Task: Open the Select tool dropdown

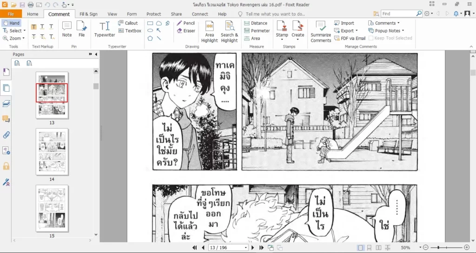Action: [24, 31]
